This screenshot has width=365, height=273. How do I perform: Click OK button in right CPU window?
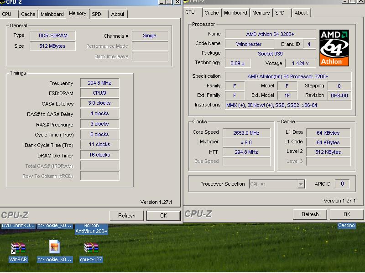[x=347, y=214]
